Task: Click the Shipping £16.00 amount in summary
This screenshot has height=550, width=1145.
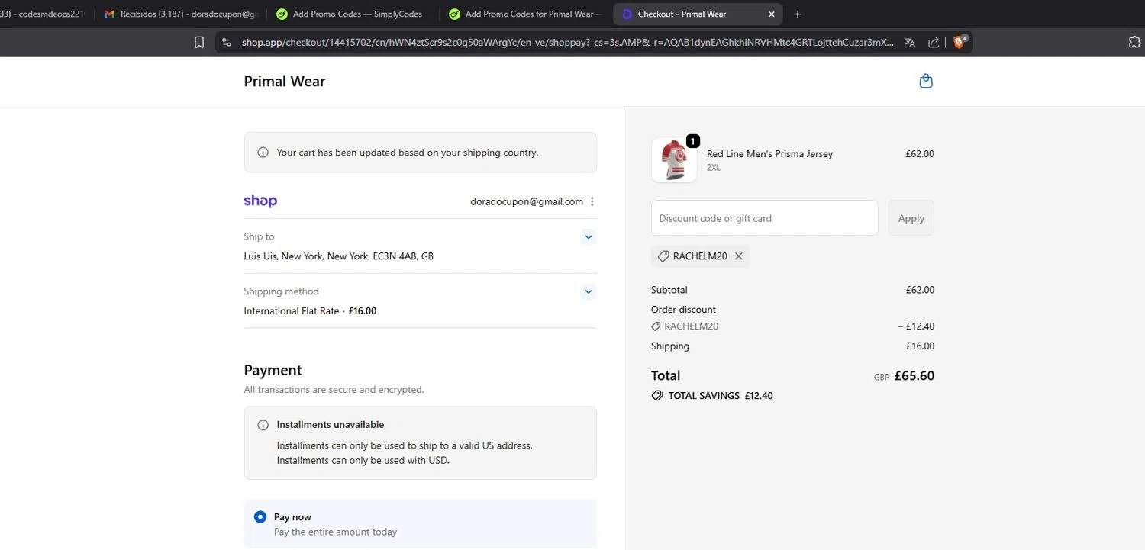Action: (920, 346)
